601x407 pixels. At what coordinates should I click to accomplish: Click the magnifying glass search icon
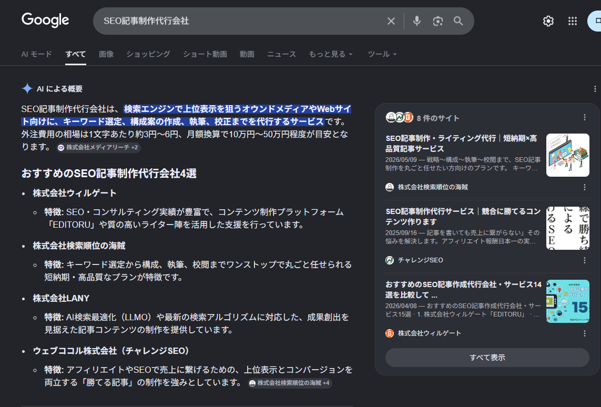coord(459,21)
